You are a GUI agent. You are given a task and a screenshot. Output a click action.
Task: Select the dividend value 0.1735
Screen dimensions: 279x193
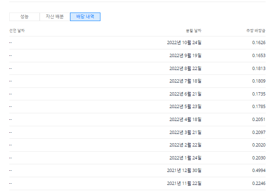(x=259, y=94)
